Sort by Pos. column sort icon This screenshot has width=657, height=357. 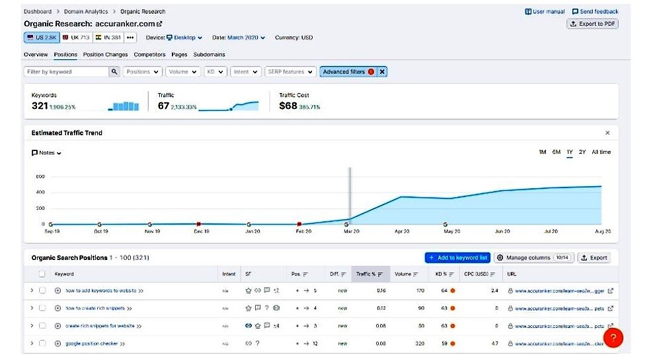[x=305, y=274]
